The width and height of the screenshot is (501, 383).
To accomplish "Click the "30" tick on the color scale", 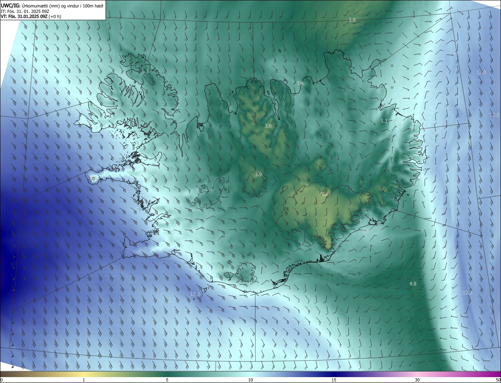I will pos(417,380).
